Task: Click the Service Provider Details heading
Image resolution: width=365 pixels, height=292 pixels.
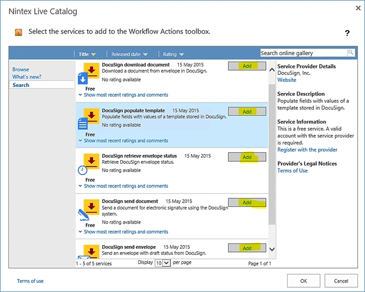Action: pyautogui.click(x=306, y=67)
